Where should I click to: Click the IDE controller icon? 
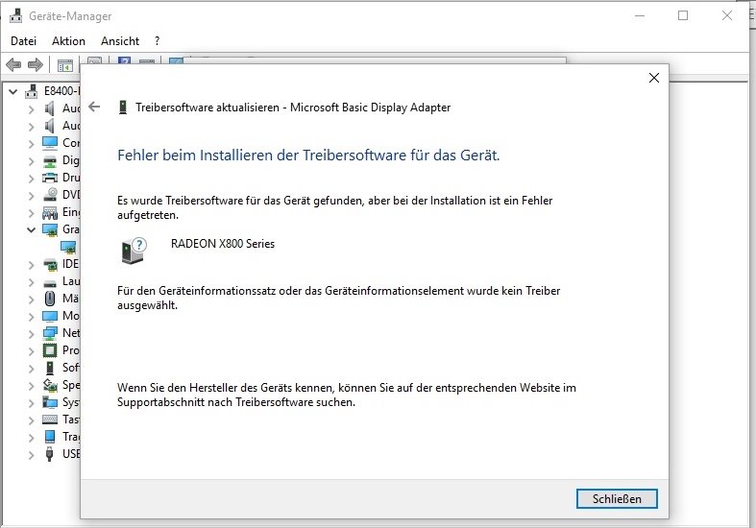50,265
